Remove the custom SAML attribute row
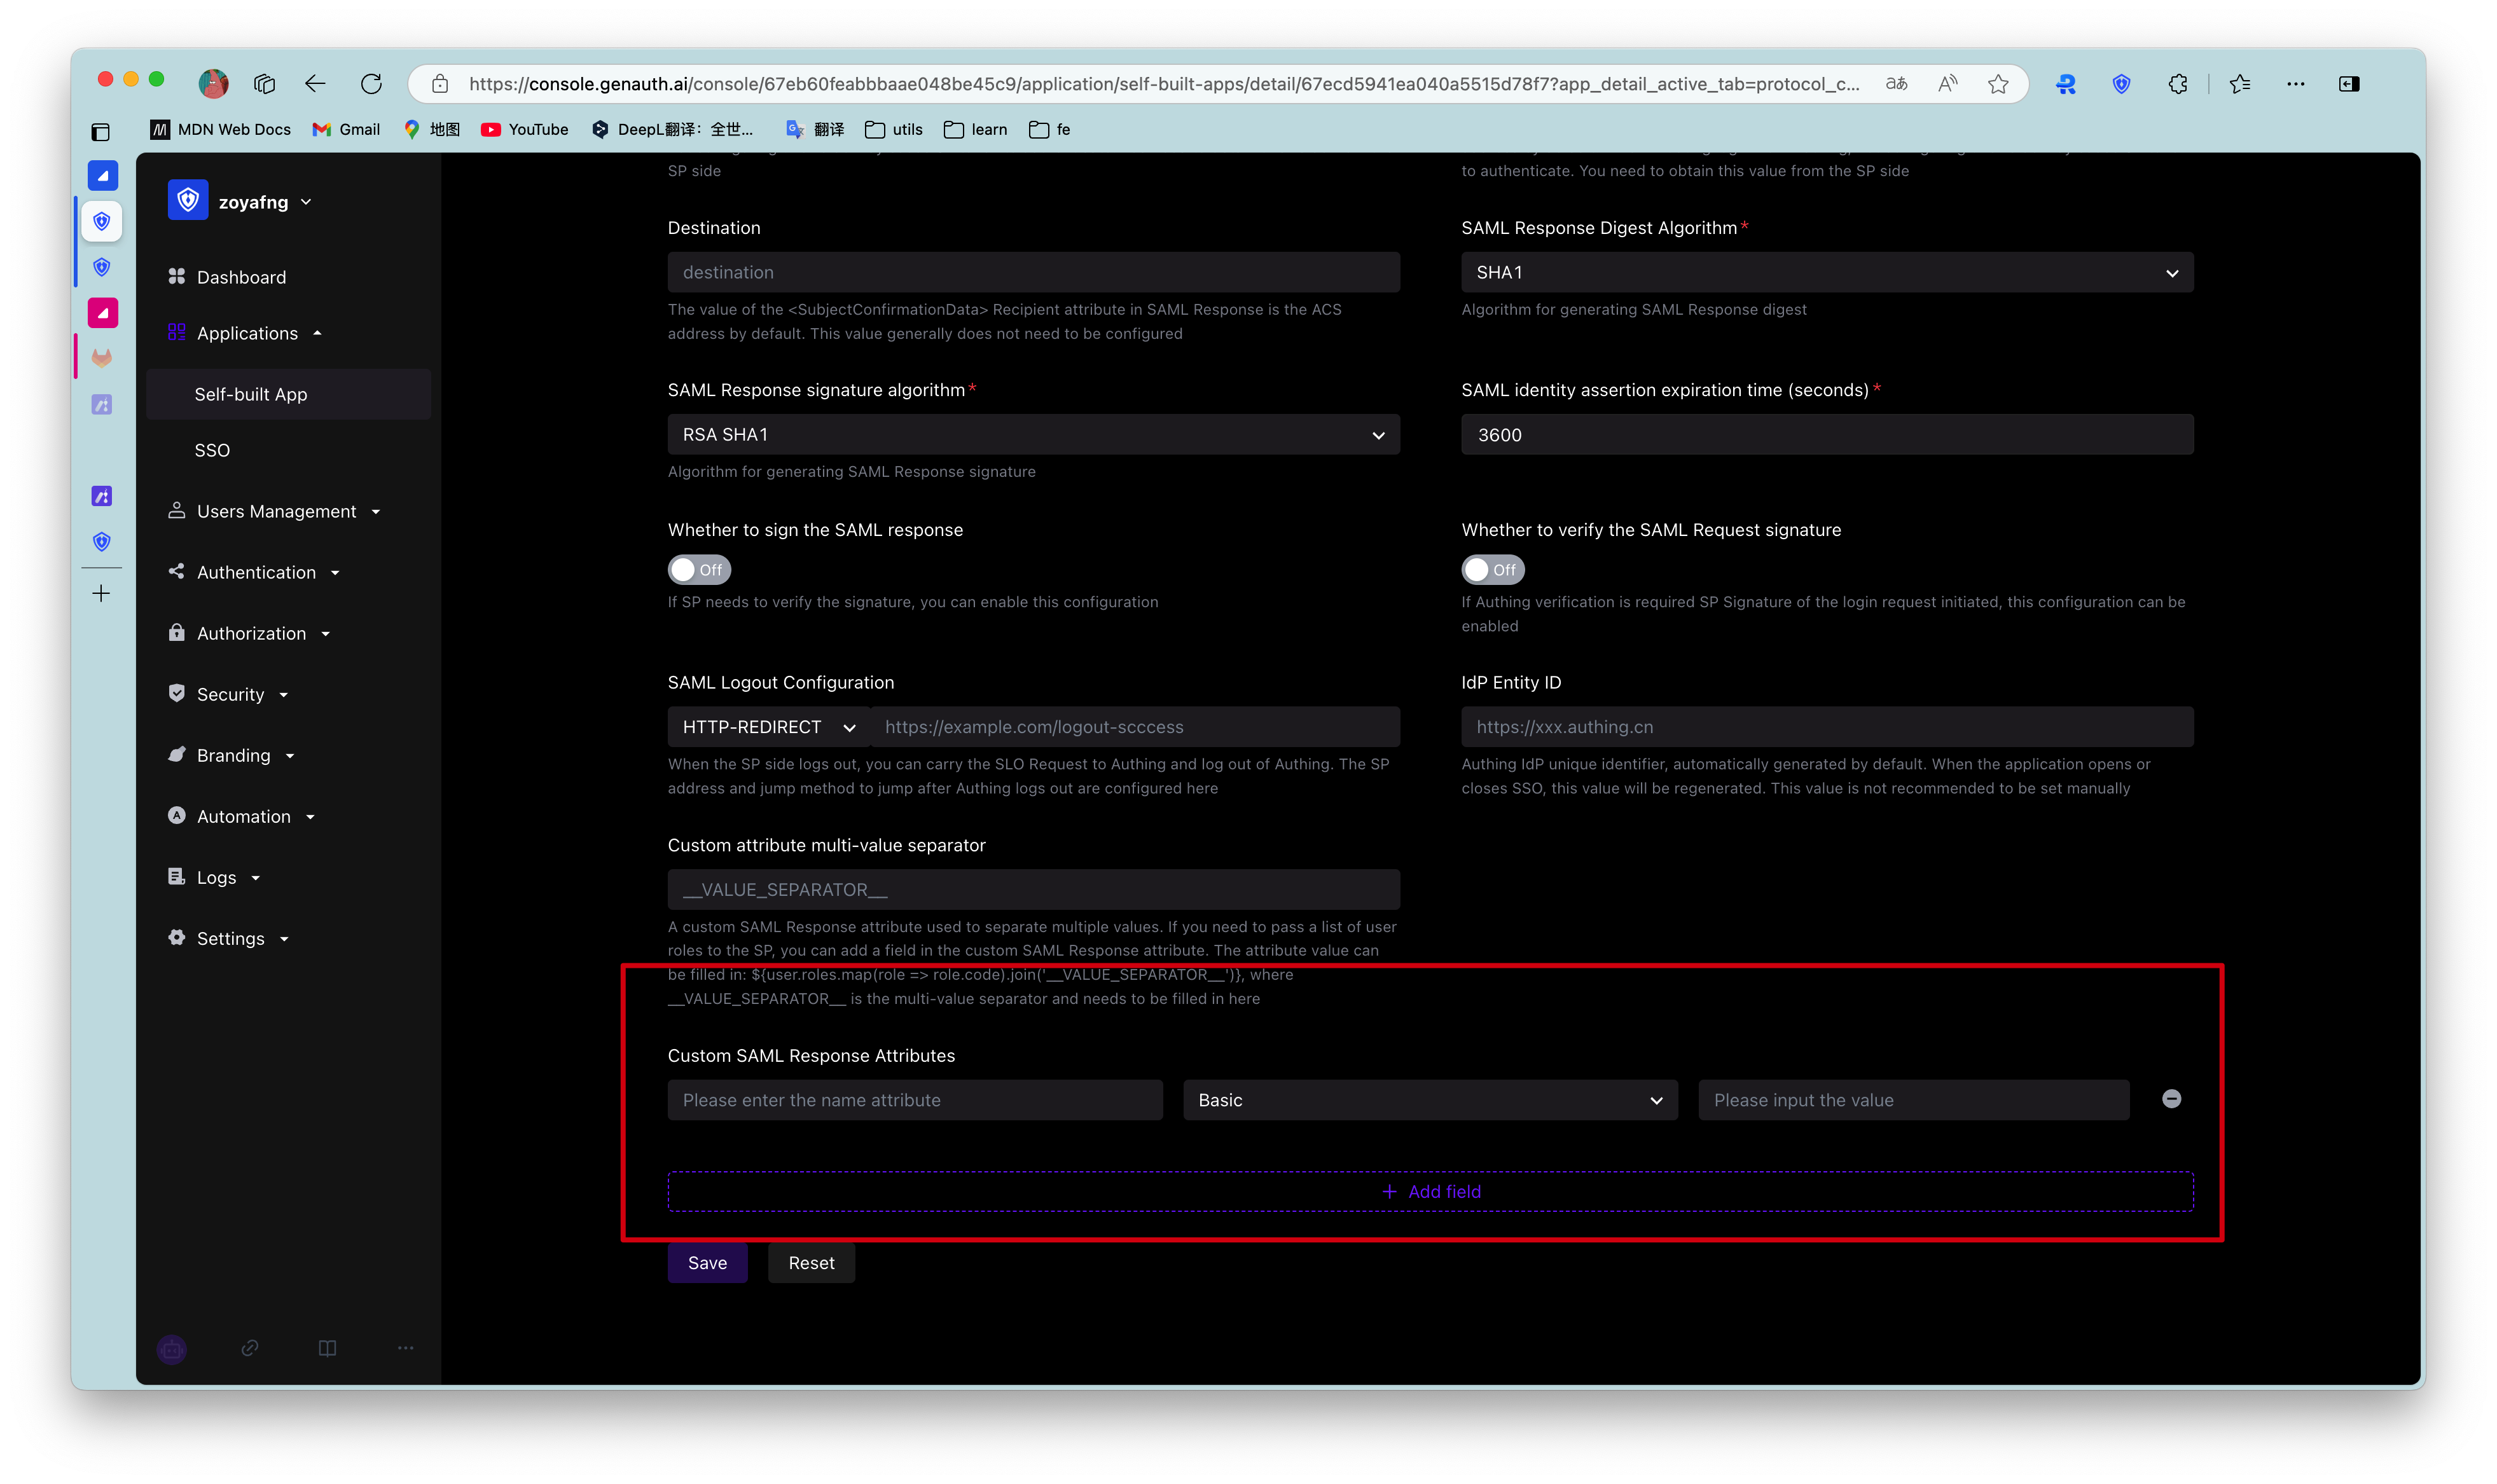Screen dimensions: 2497x1484 (2171, 1099)
